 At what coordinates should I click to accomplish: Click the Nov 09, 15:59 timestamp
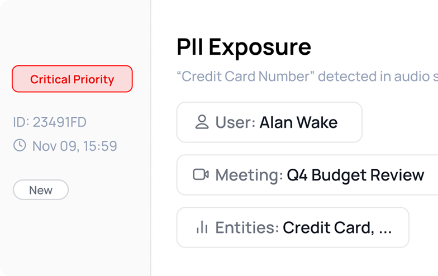pos(74,146)
